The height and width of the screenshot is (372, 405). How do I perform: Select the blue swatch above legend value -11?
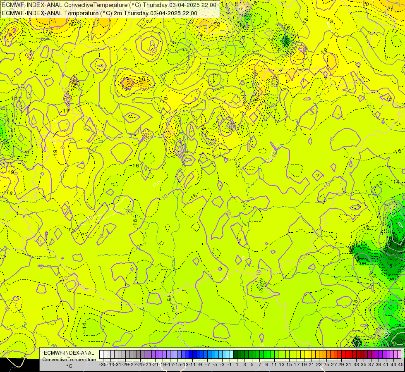click(190, 355)
